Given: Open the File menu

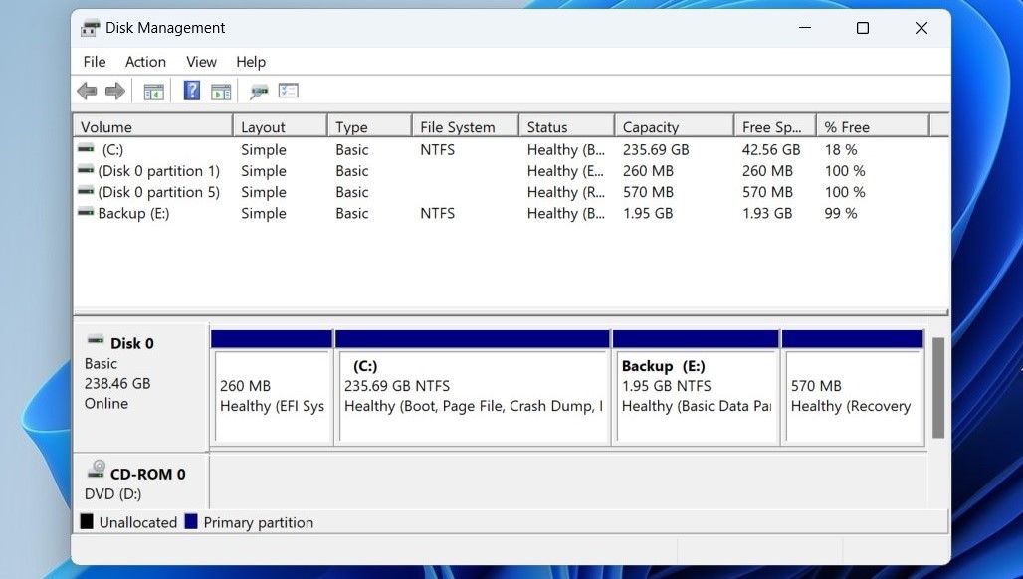Looking at the screenshot, I should point(94,62).
